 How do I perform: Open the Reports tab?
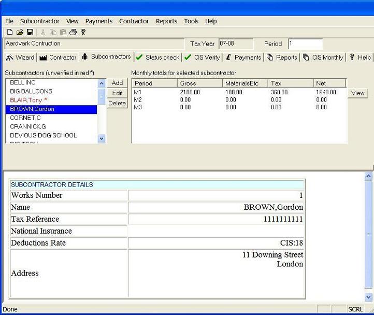(x=282, y=58)
